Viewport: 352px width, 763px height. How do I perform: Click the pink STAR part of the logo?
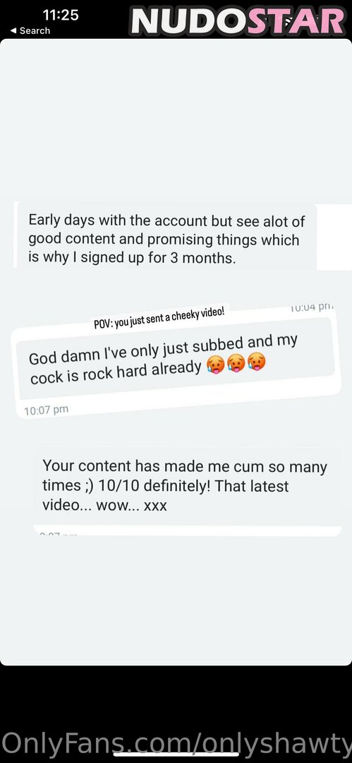click(296, 21)
